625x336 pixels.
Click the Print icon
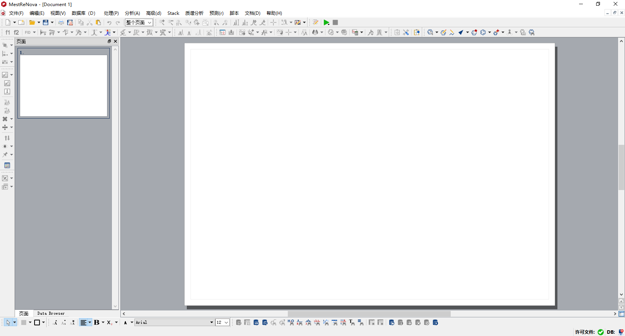click(x=61, y=23)
